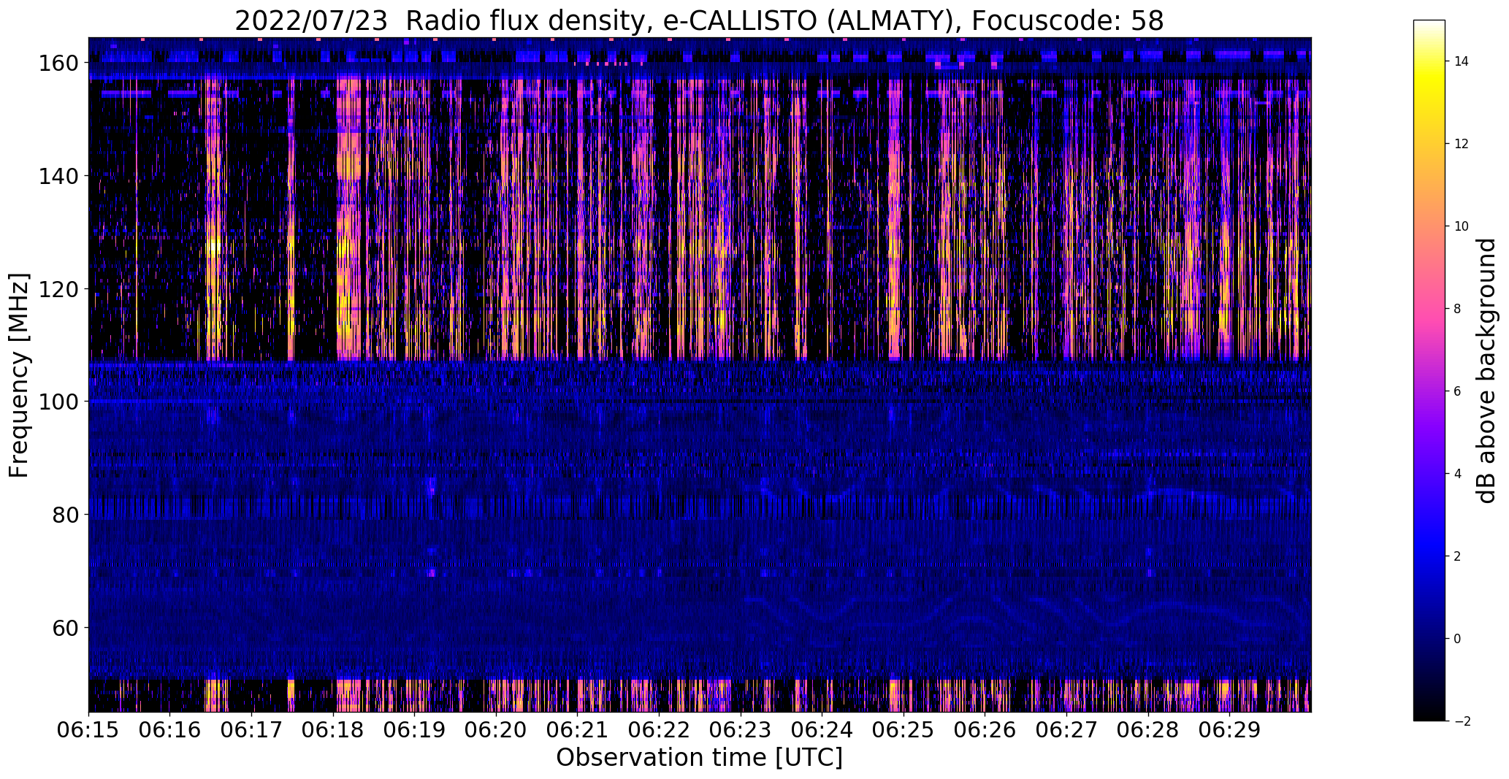Click the 140 frequency tick label

point(58,176)
